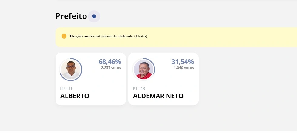Image resolution: width=297 pixels, height=133 pixels.
Task: Click the 1.040 votos count
Action: (x=184, y=68)
